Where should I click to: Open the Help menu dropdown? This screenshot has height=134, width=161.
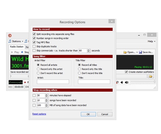[152, 41]
